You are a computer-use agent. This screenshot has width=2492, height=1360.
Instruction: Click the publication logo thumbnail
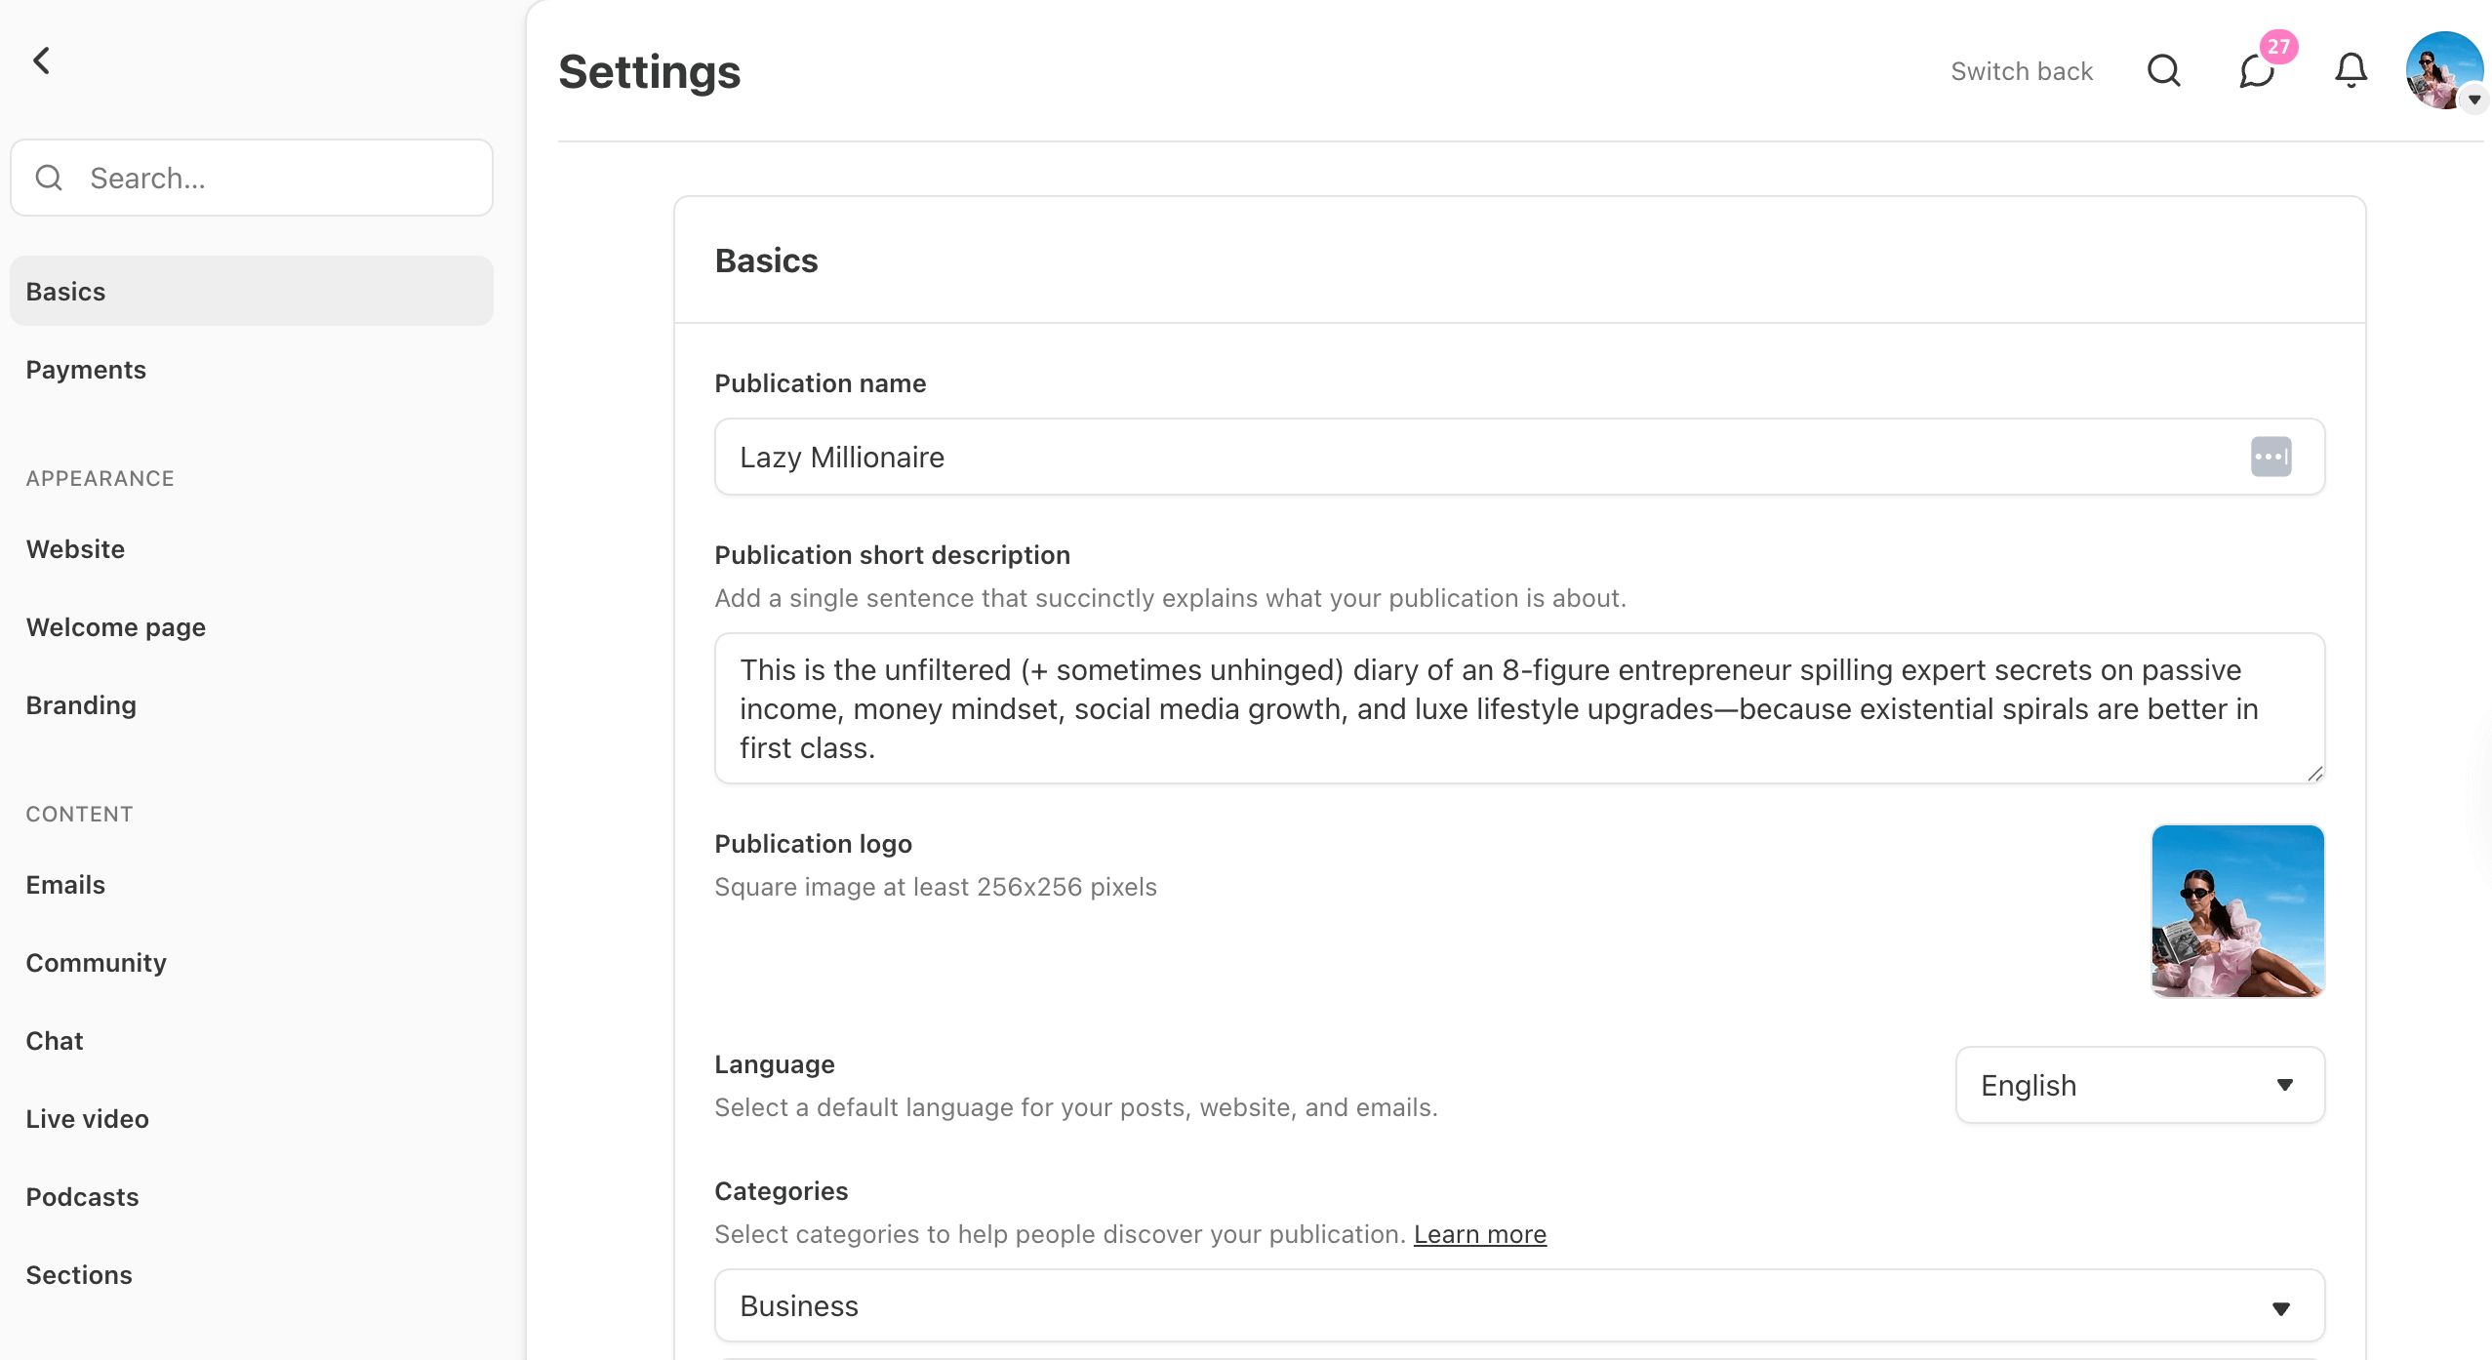point(2237,911)
